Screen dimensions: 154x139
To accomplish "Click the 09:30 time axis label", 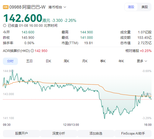I will point(7,125).
